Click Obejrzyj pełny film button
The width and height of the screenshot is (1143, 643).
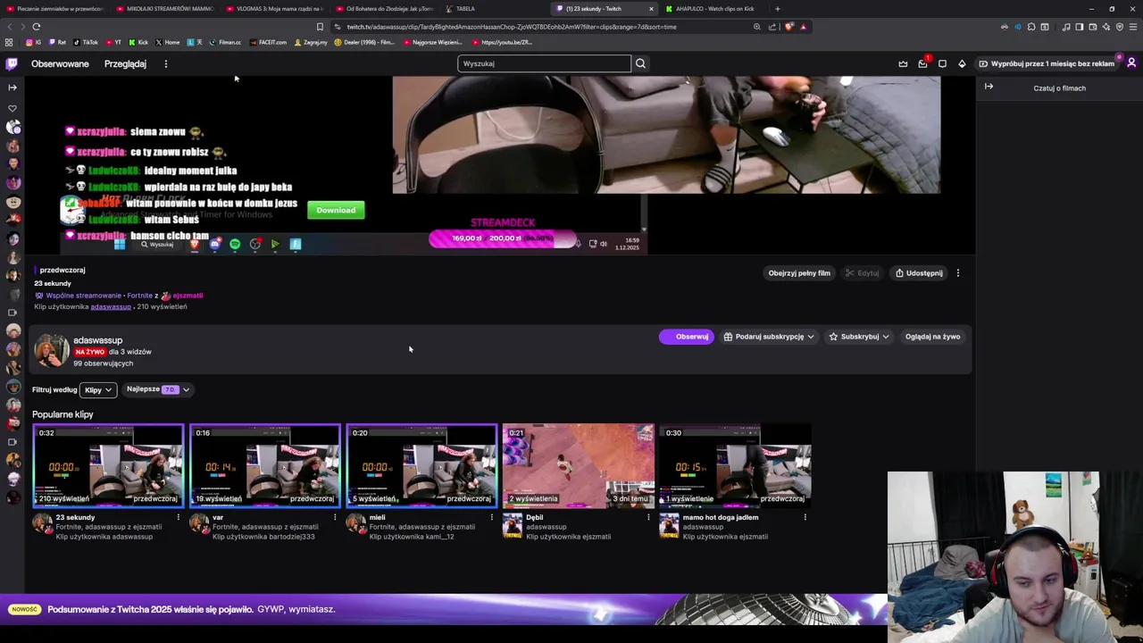click(x=799, y=273)
